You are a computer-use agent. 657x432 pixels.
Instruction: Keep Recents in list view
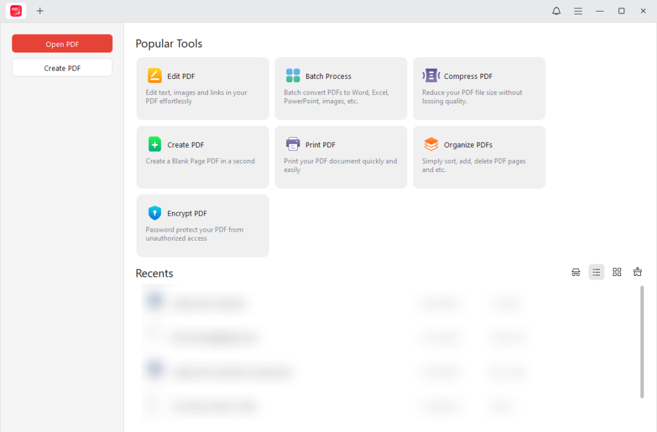596,272
